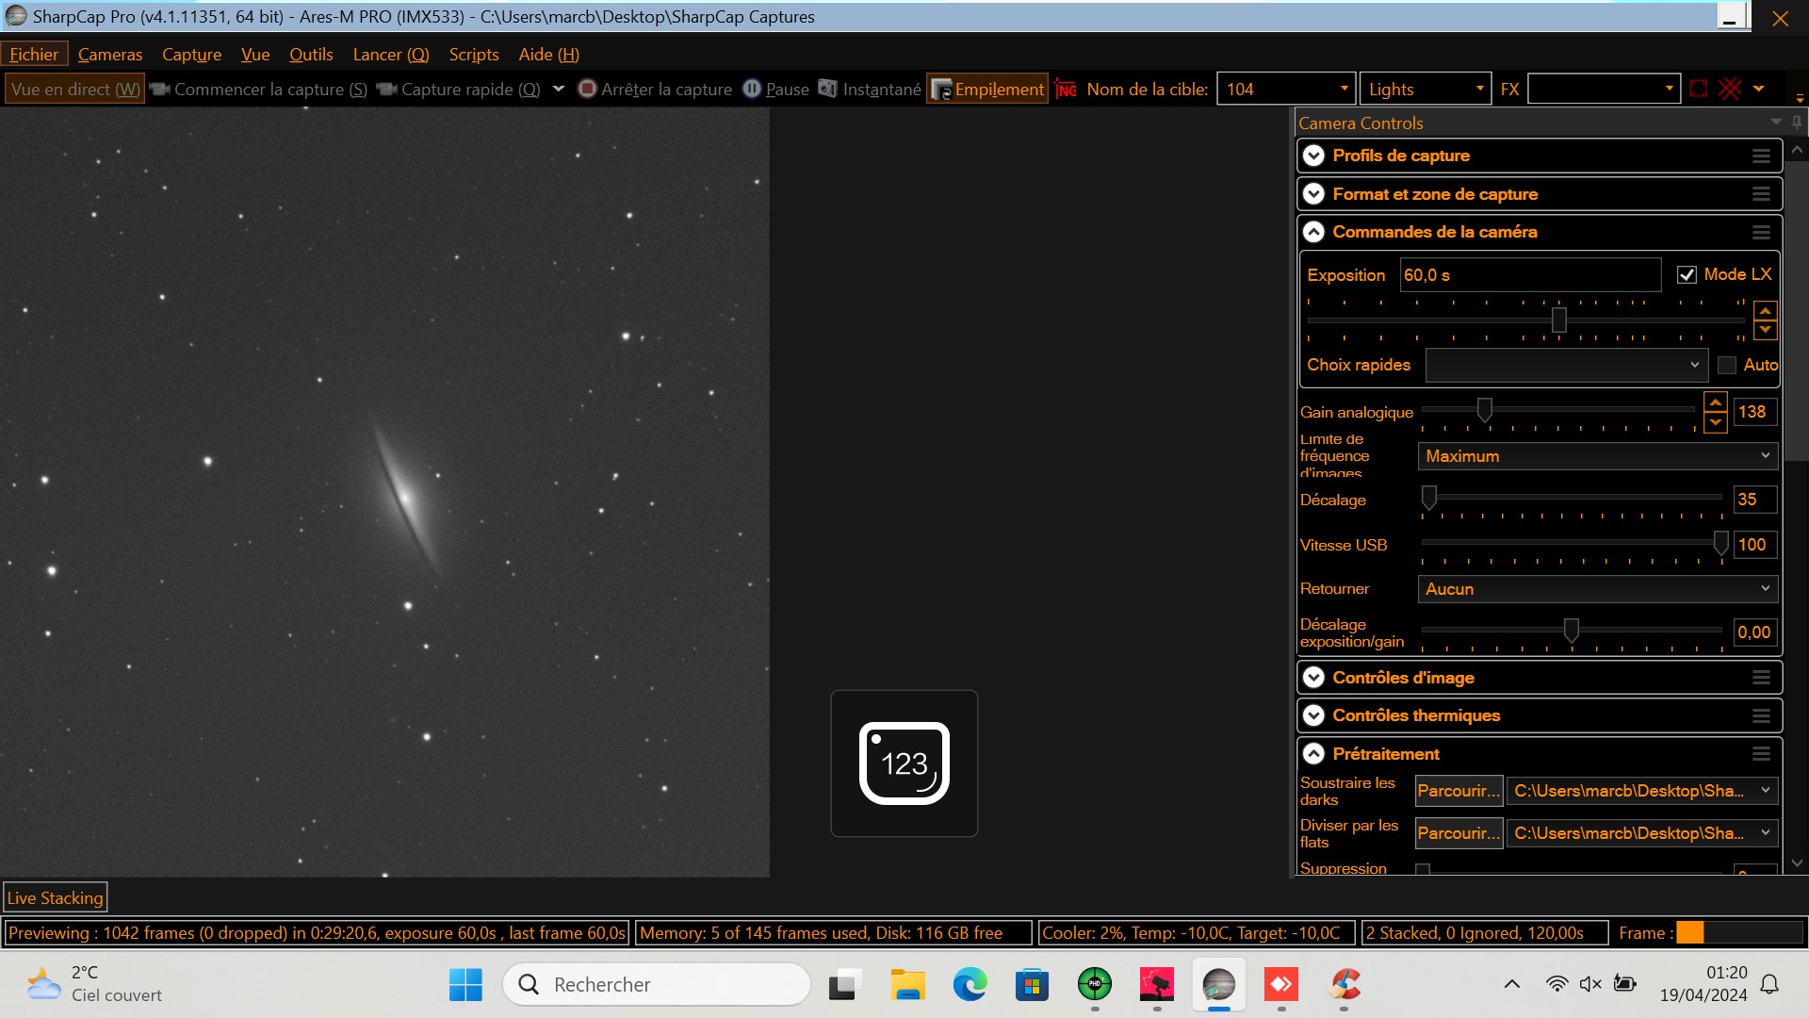The width and height of the screenshot is (1809, 1018).
Task: Take a snapshot with the Instantané button
Action: click(x=869, y=89)
